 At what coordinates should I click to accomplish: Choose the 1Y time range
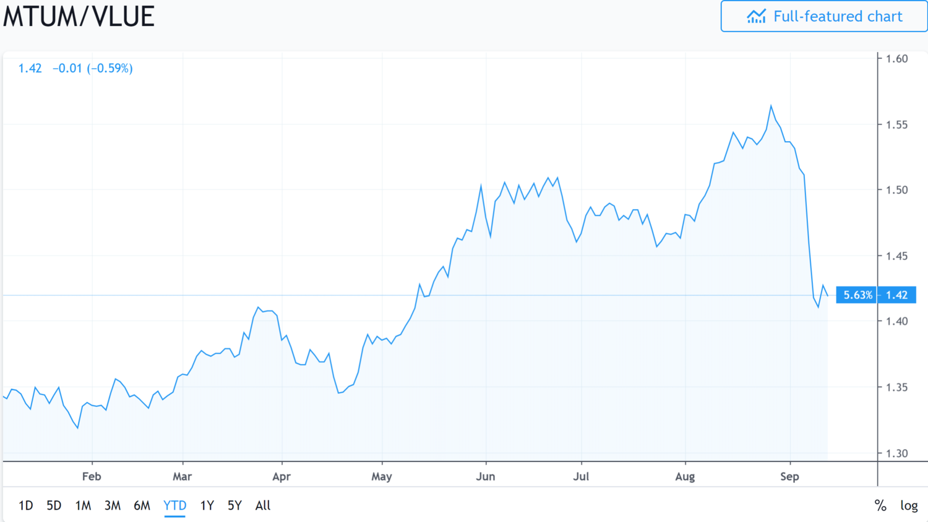click(x=207, y=505)
